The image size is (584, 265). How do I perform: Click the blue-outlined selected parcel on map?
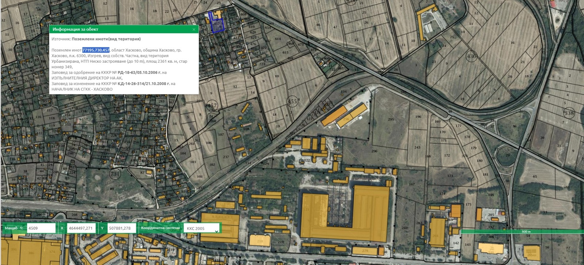218,26
